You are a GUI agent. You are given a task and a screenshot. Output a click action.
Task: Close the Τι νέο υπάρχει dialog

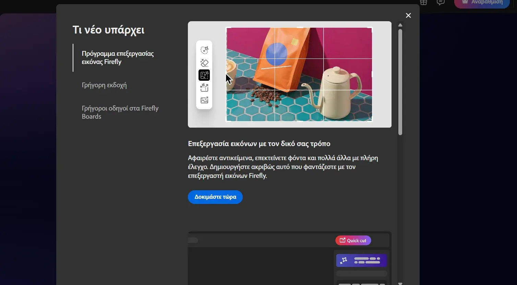pyautogui.click(x=408, y=15)
